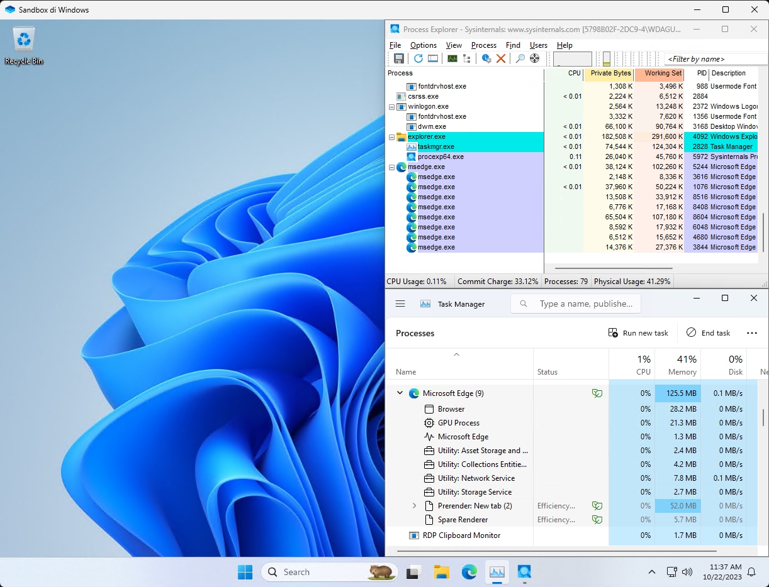769x587 pixels.
Task: Open the Windows Start button
Action: click(245, 572)
